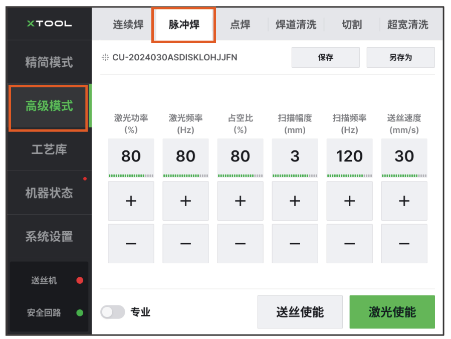
Task: Increase wire feed speed with plus button
Action: [404, 201]
